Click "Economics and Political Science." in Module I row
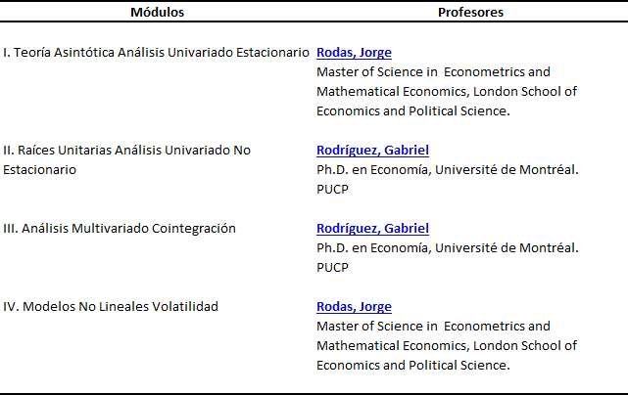The image size is (628, 395). (x=412, y=111)
